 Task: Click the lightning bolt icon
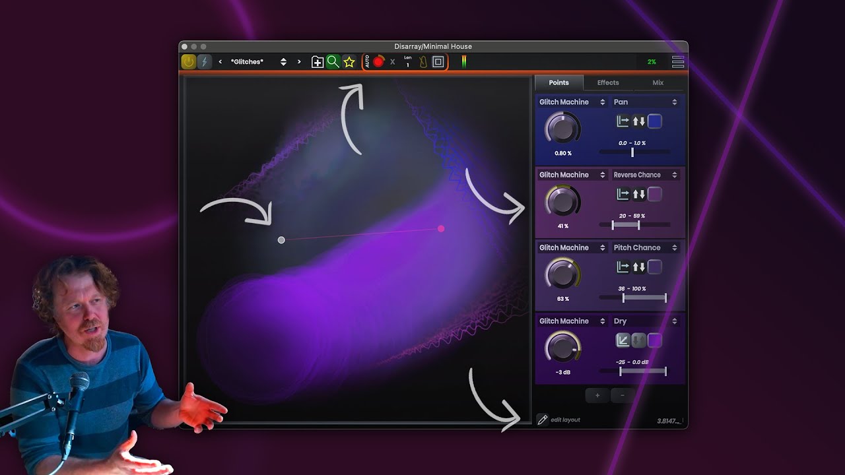pyautogui.click(x=204, y=61)
